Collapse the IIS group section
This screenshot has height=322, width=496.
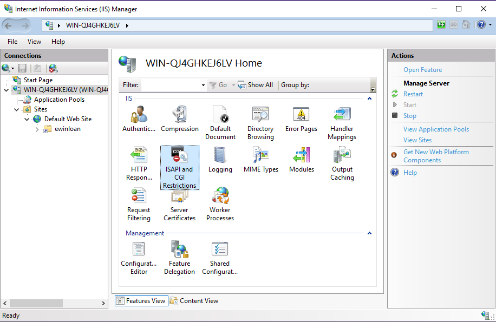point(369,98)
